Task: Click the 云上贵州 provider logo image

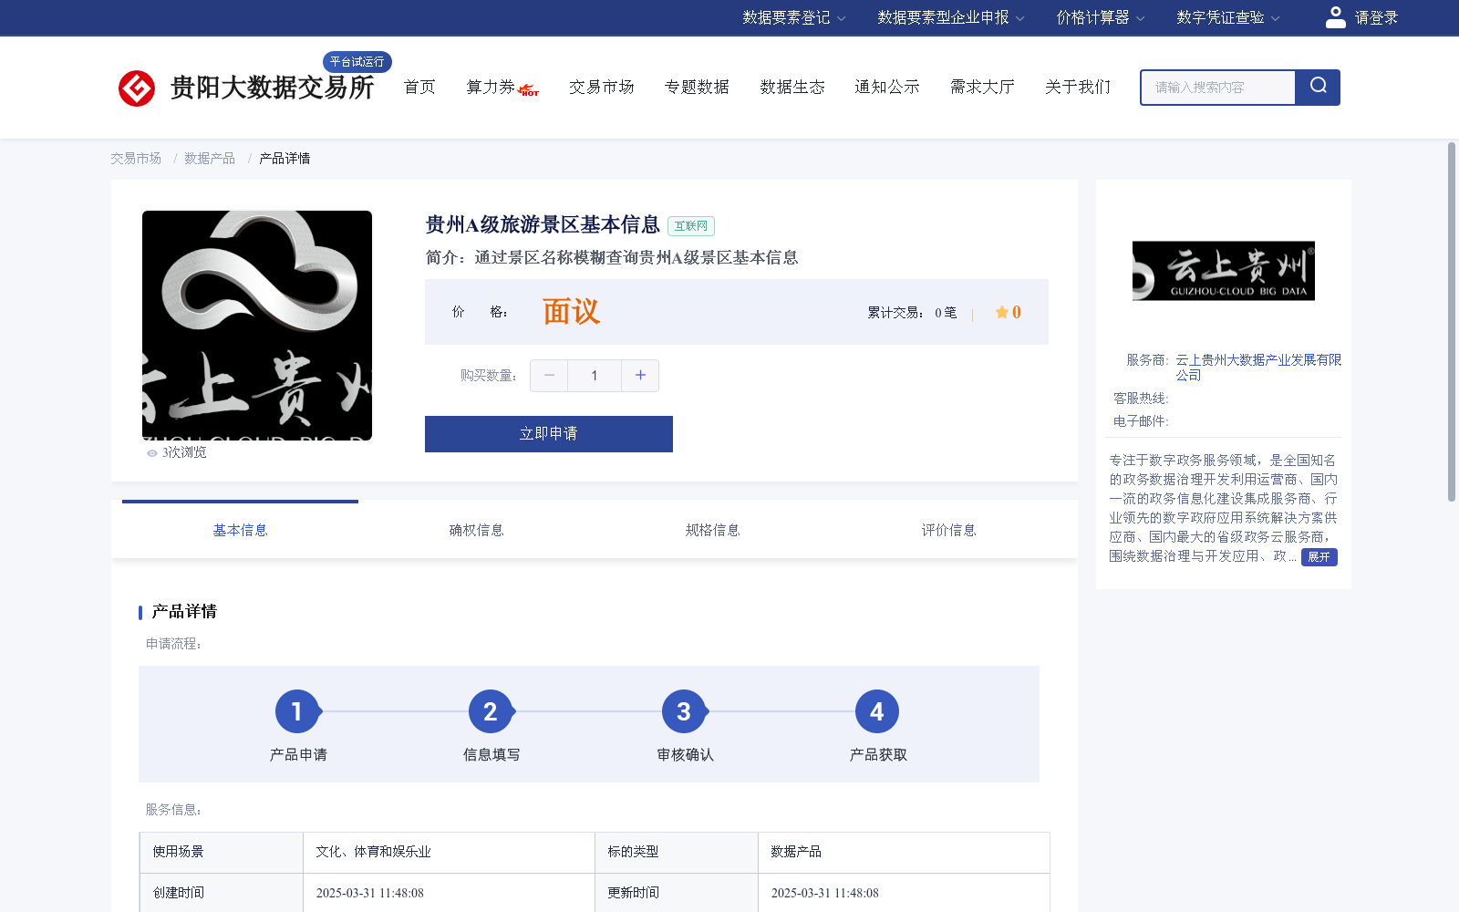Action: coord(1224,271)
